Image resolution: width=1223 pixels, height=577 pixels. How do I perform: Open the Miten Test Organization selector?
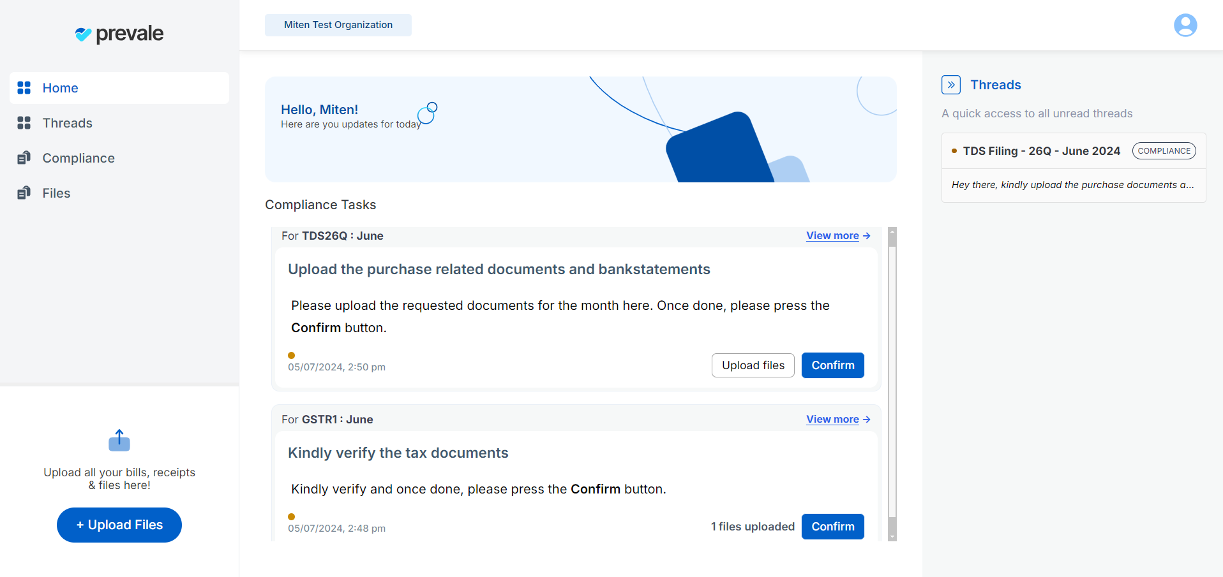(338, 25)
